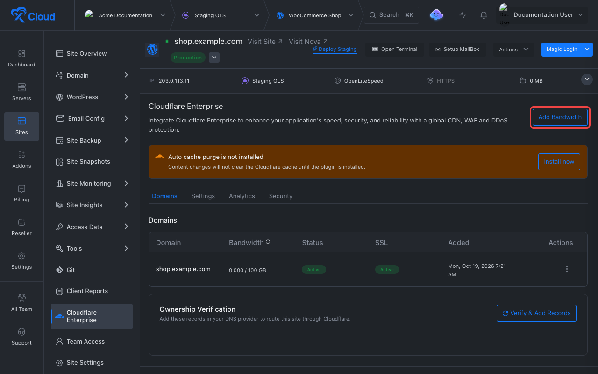This screenshot has width=598, height=374.
Task: Open the notifications bell icon
Action: click(x=484, y=15)
